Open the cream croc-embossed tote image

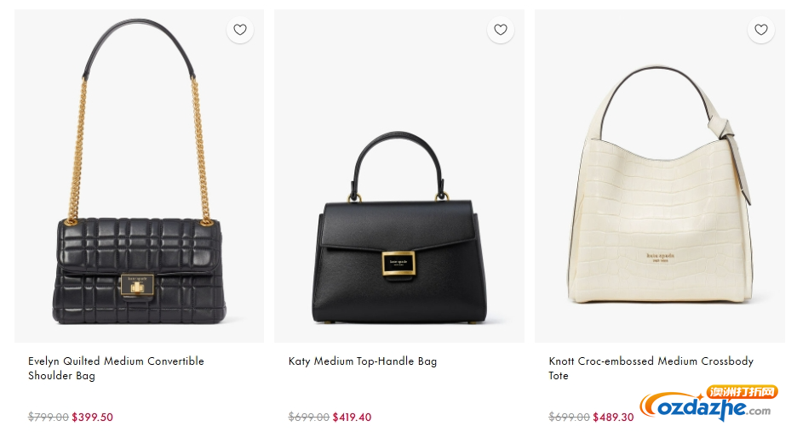pos(660,176)
